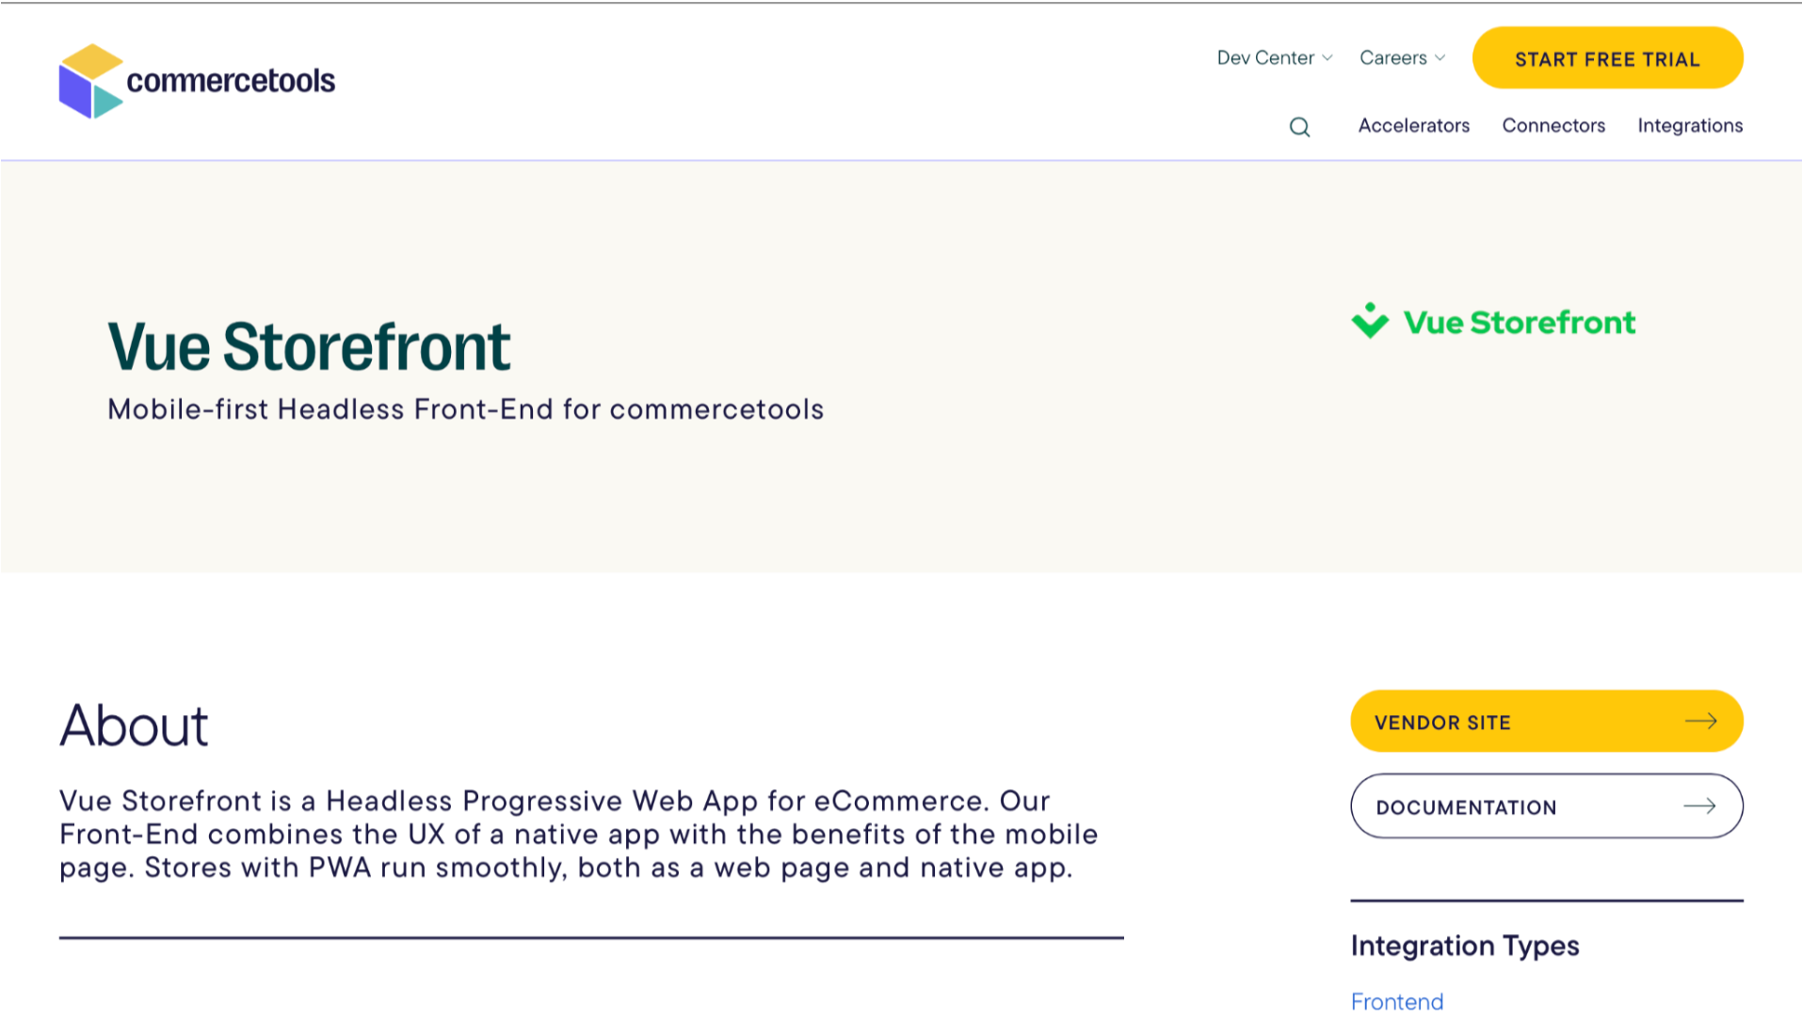Expand the Careers dropdown chevron
1802x1035 pixels.
coord(1440,58)
